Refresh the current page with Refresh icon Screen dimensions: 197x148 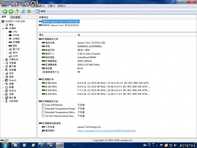pyautogui.click(x=23, y=11)
